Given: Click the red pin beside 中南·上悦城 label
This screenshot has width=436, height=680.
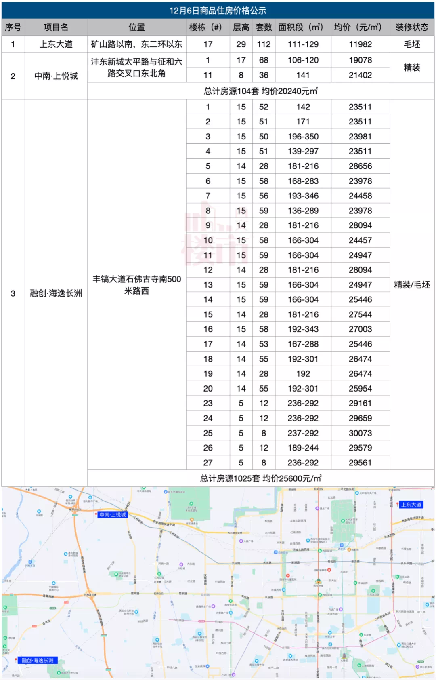Looking at the screenshot, I should click(x=96, y=515).
